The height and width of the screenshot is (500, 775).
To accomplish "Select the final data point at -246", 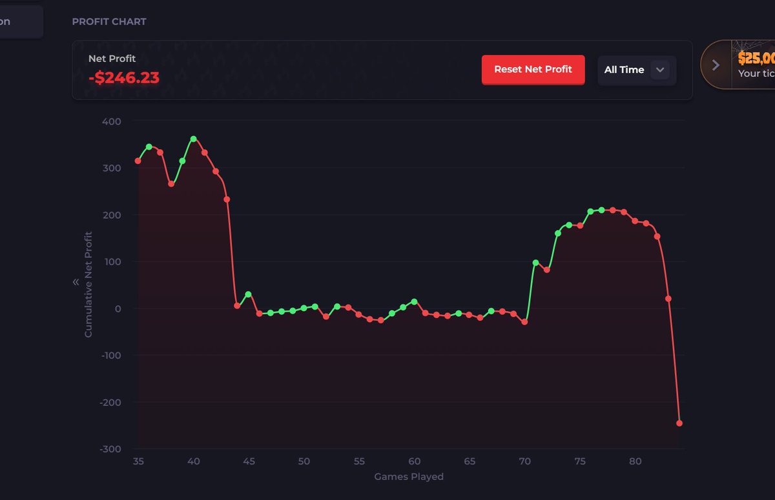I will click(679, 423).
